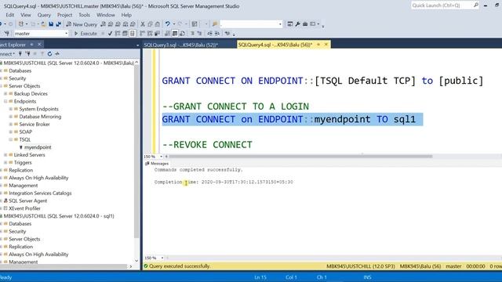Screen dimensions: 502x282
Task: Click the Quick Launch search magnifier icon
Action: coord(476,5)
